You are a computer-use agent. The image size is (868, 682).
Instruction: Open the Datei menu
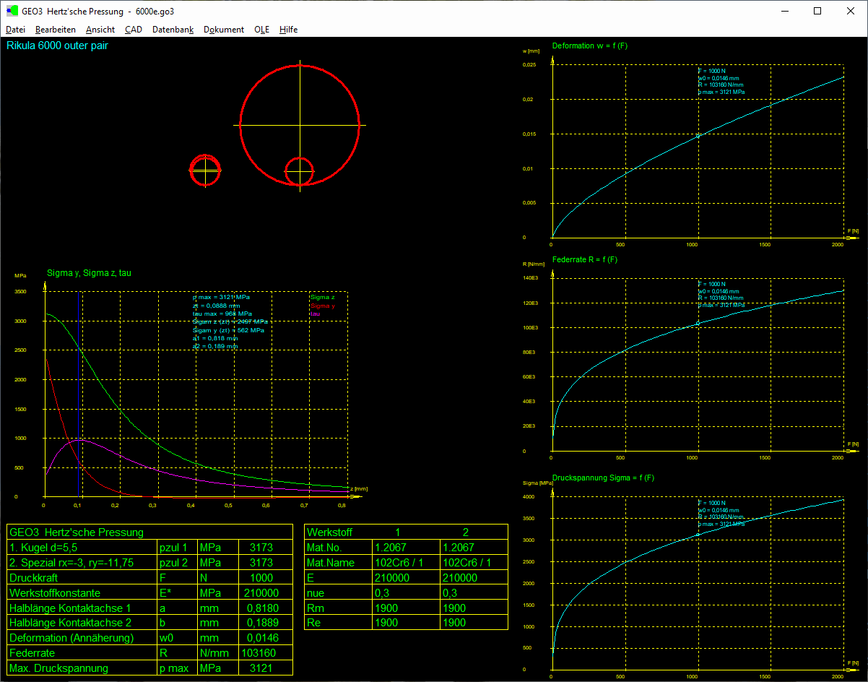[15, 30]
